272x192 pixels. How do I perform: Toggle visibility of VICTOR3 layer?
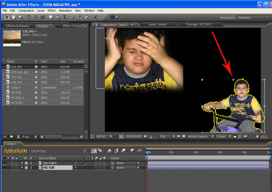(x=4, y=163)
